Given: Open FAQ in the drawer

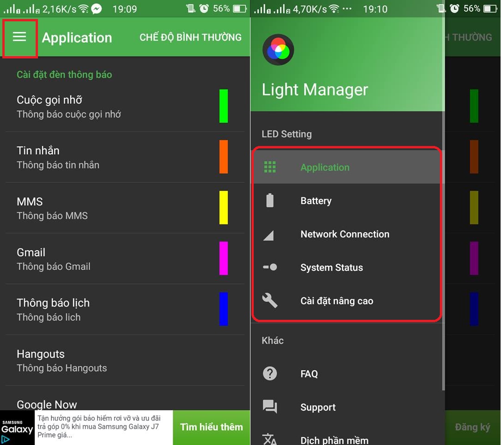Looking at the screenshot, I should click(x=347, y=374).
